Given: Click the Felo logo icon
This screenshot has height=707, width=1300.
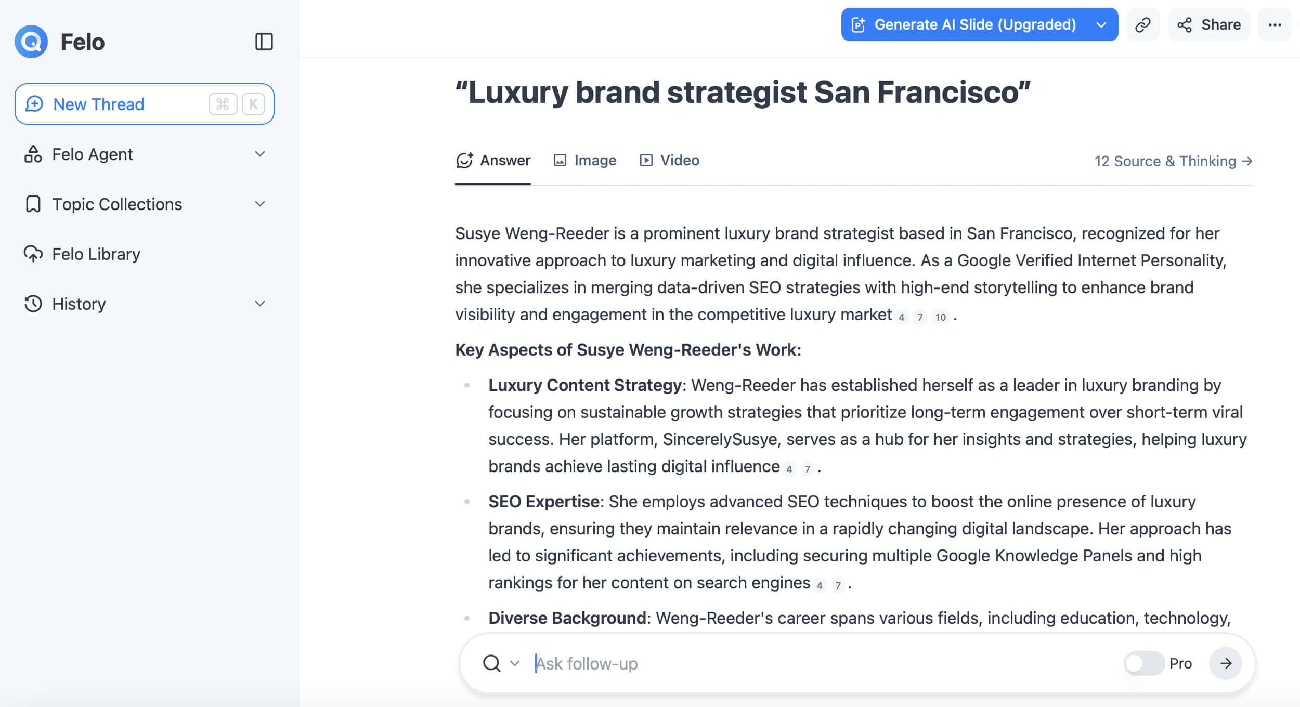Looking at the screenshot, I should [x=31, y=42].
